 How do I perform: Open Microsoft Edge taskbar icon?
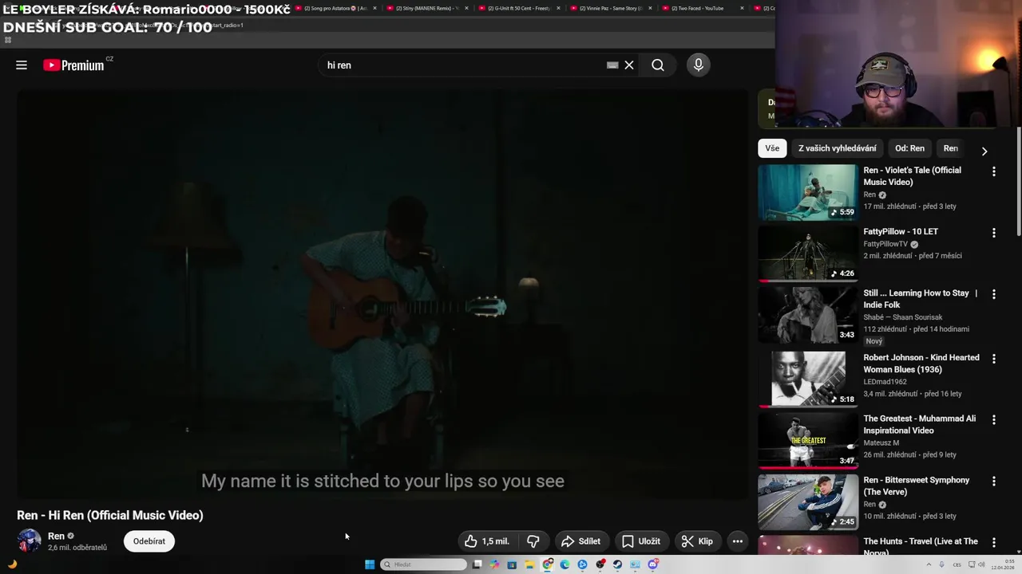click(564, 564)
